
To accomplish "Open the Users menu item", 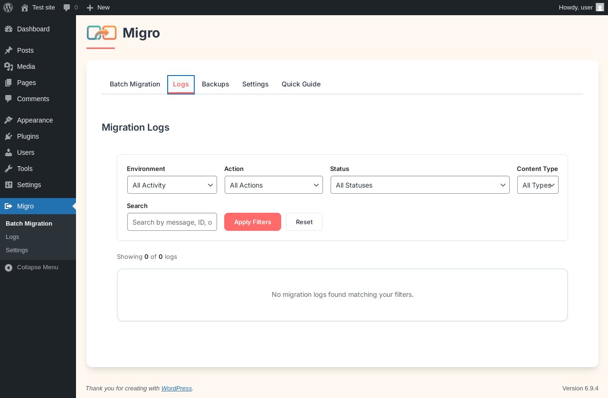I will 38,152.
